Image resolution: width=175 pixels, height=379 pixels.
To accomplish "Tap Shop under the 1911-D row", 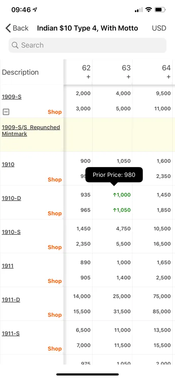I will (55, 315).
